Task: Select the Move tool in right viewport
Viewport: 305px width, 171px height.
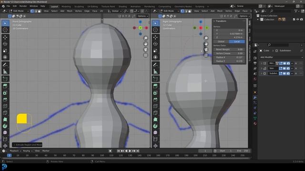Action: coord(155,37)
